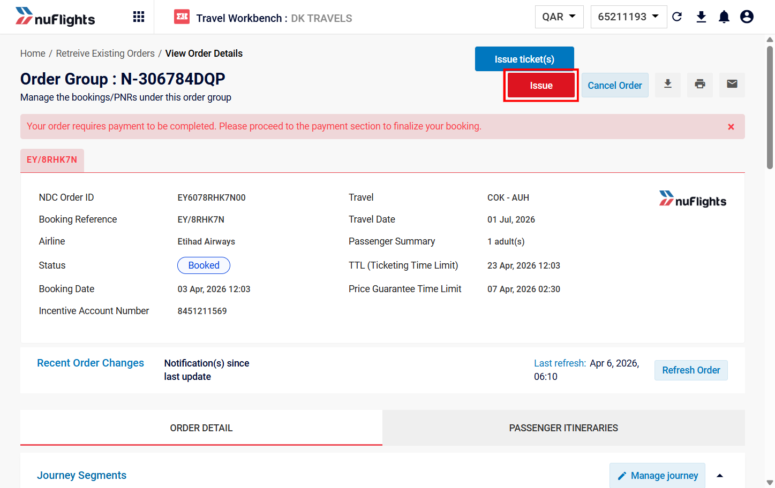Dismiss the payment required alert
Image resolution: width=775 pixels, height=488 pixels.
pyautogui.click(x=731, y=127)
